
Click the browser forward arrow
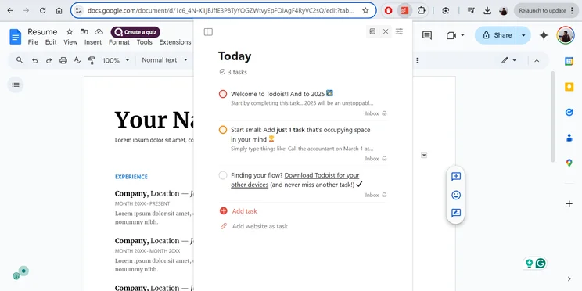pos(26,10)
